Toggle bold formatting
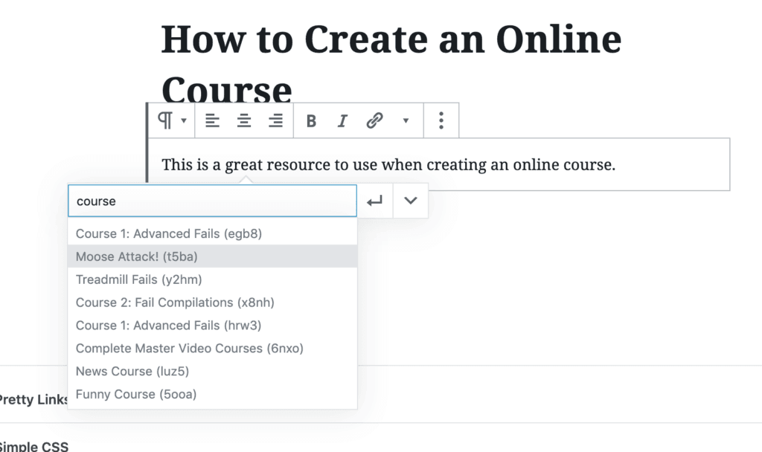The height and width of the screenshot is (452, 762). click(x=311, y=121)
